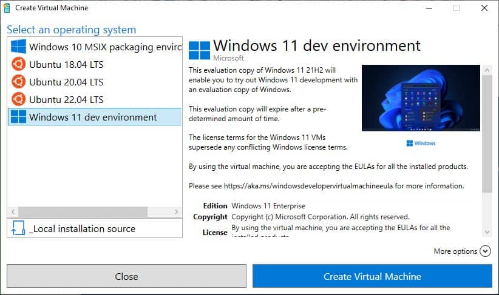
Task: Click the OS list horizontal scrollbar thumb
Action: point(83,211)
